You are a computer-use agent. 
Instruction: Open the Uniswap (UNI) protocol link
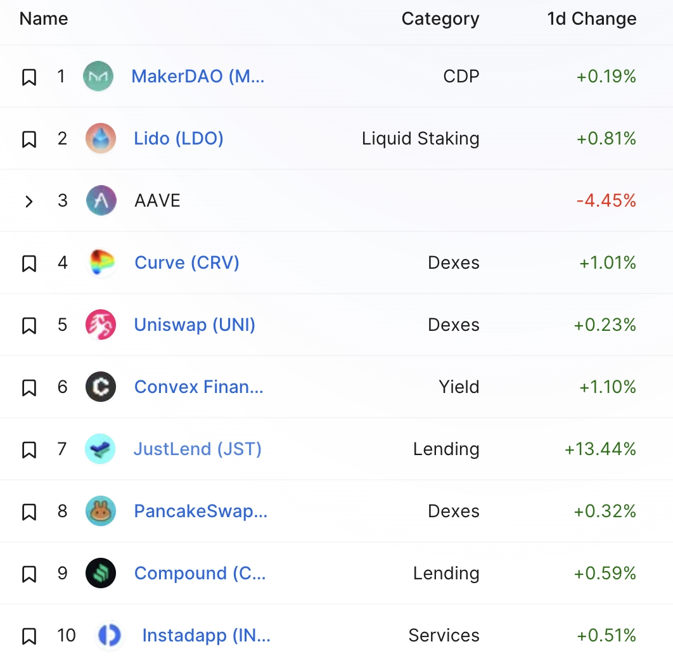tap(195, 325)
